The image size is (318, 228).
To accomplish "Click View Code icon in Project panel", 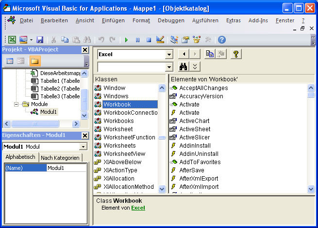I will pos(10,61).
